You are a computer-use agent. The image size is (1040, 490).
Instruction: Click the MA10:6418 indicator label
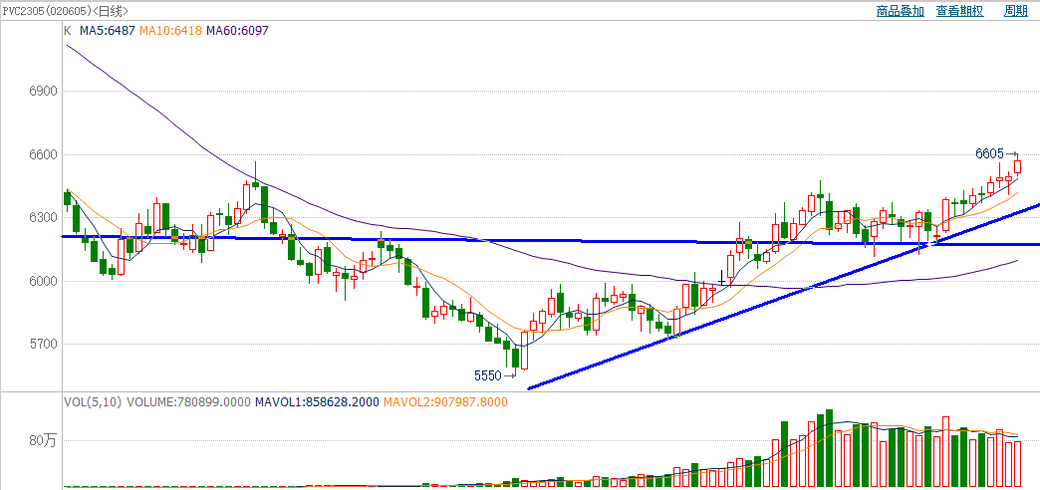[x=170, y=31]
